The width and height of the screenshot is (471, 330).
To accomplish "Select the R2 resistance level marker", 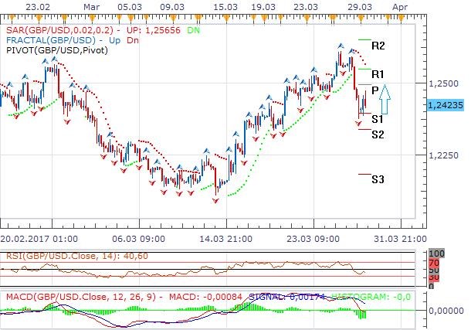I will 378,46.
